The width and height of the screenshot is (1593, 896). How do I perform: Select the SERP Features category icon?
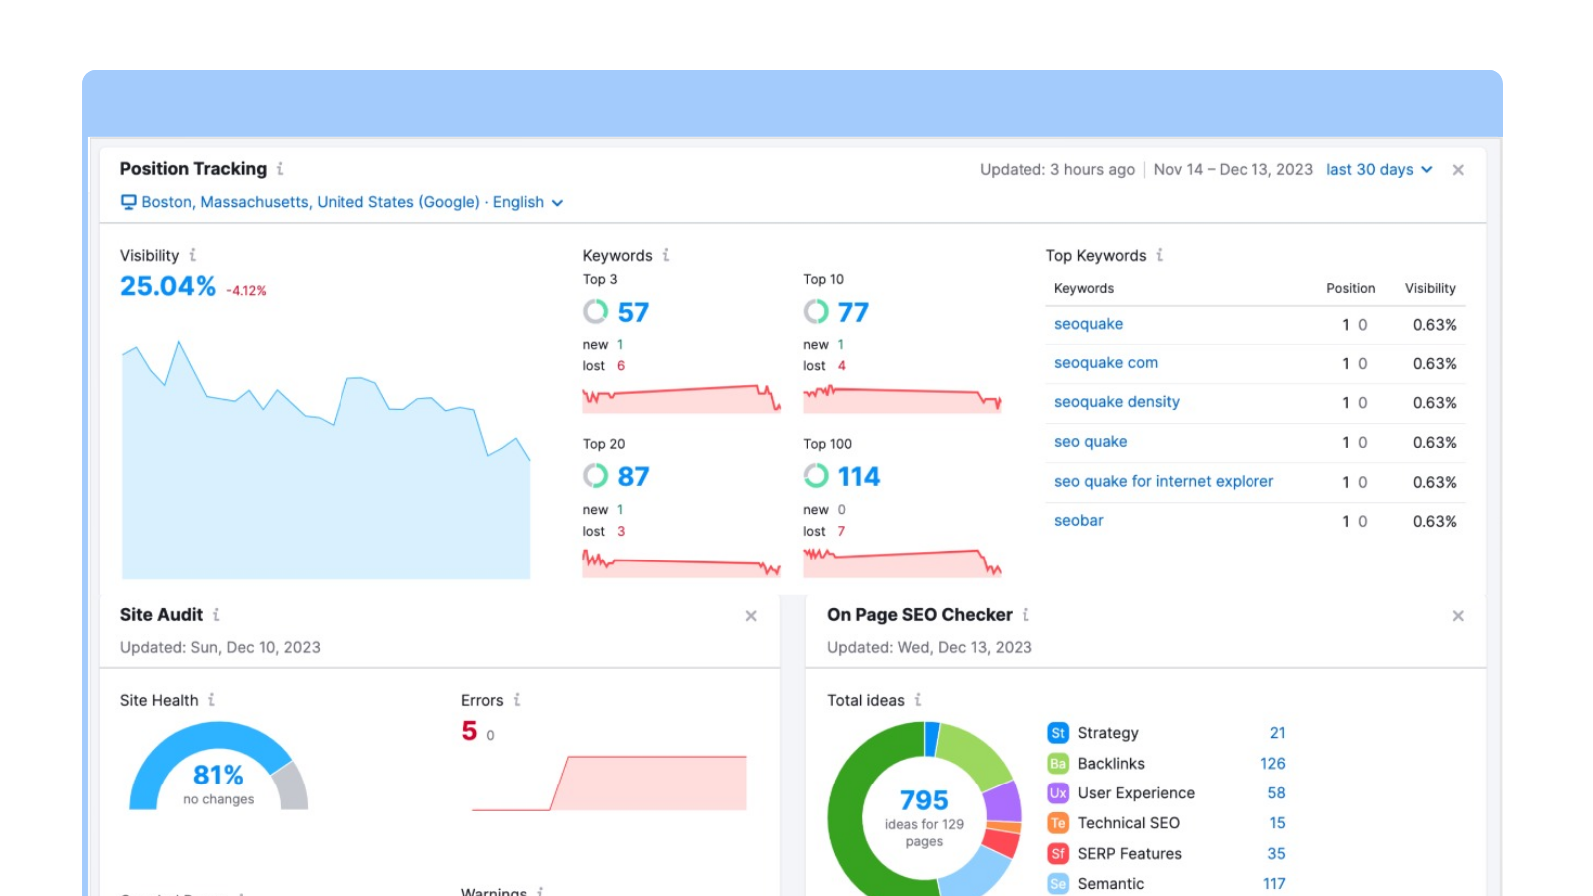point(1057,853)
